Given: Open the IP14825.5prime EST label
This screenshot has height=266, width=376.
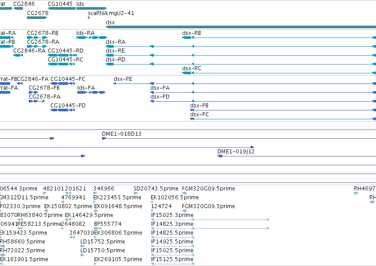Looking at the screenshot, I should tap(172, 233).
